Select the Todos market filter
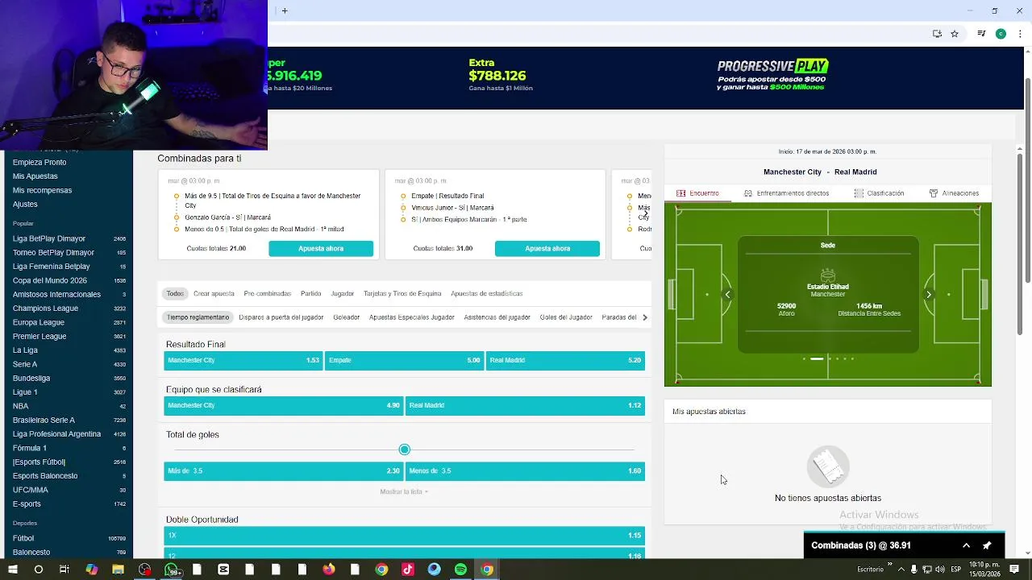The image size is (1032, 580). [175, 294]
